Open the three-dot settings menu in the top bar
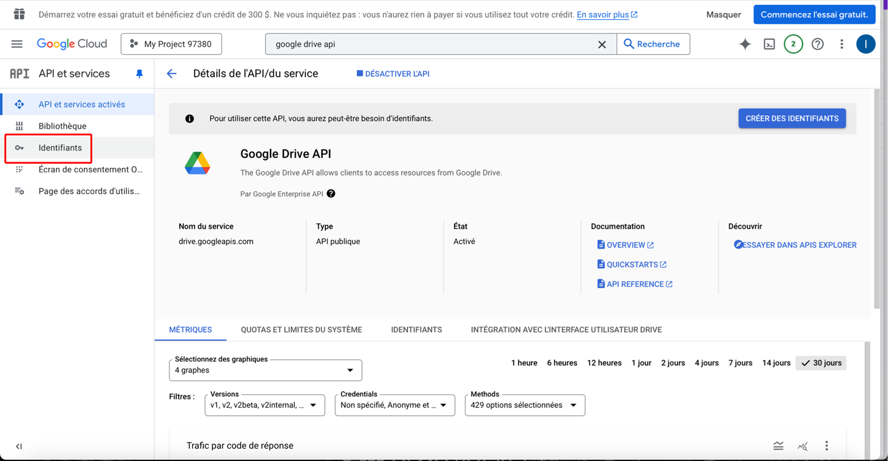Viewport: 888px width, 461px height. [x=841, y=44]
